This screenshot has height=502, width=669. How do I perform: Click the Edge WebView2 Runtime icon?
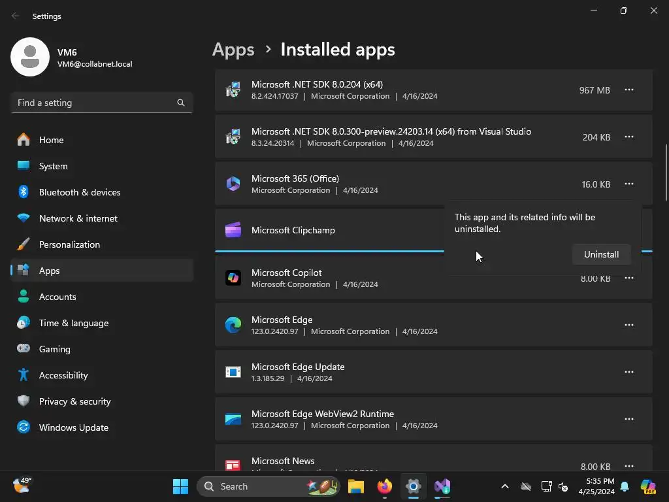[x=233, y=419]
